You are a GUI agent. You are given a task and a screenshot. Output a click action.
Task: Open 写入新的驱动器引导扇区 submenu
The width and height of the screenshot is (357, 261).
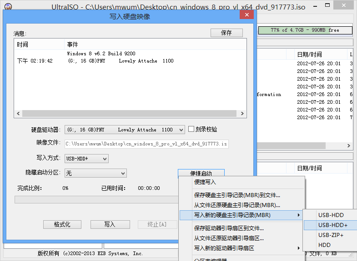241,248
